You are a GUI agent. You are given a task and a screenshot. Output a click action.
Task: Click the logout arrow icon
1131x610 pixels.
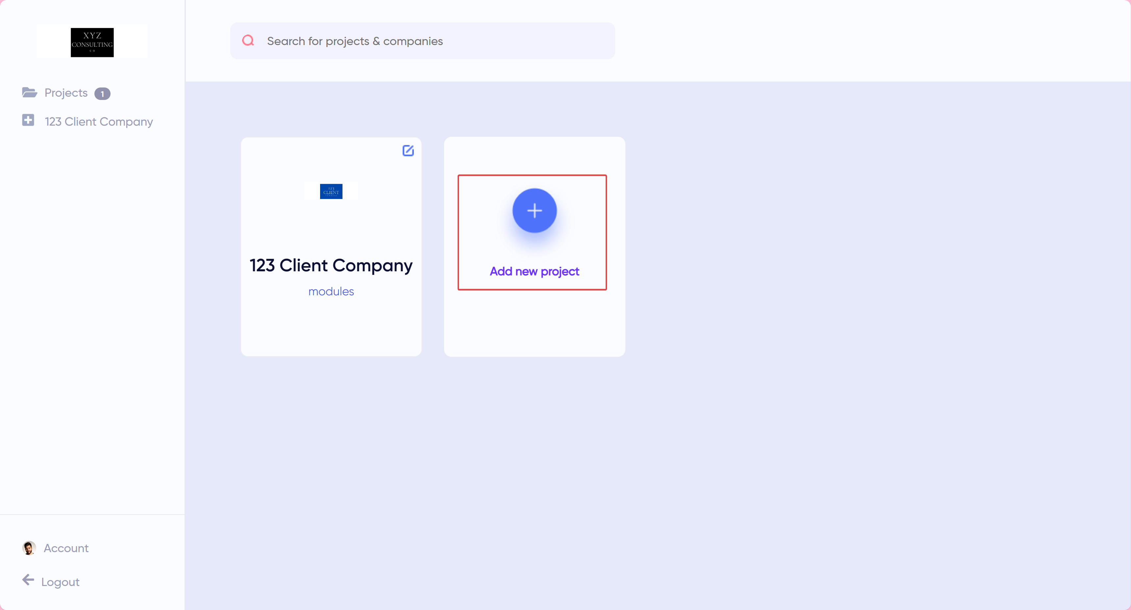(28, 580)
